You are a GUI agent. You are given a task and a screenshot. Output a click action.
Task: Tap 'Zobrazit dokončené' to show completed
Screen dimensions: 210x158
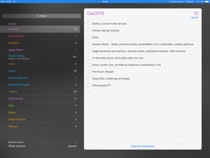[142, 146]
